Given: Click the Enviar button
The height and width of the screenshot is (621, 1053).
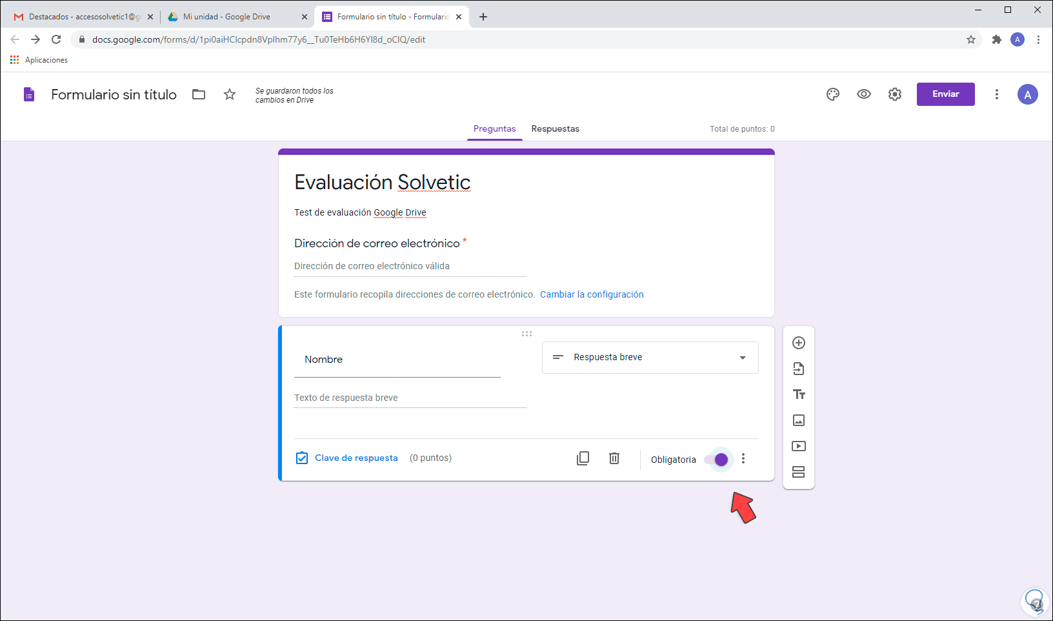Looking at the screenshot, I should coord(946,94).
